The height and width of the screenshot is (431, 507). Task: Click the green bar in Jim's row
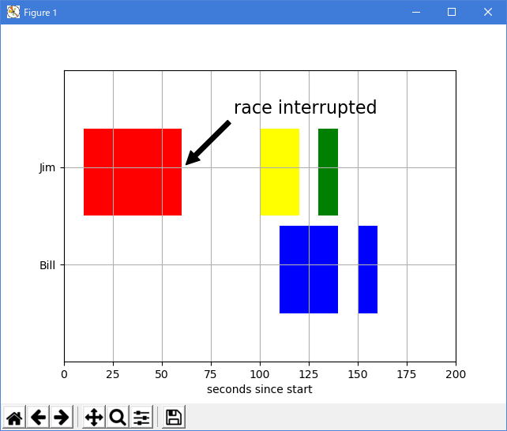point(329,172)
